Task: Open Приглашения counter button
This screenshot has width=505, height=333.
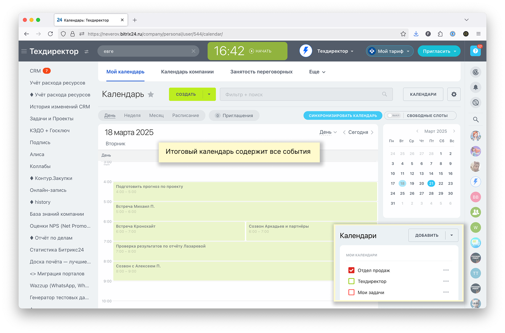Action: pyautogui.click(x=234, y=116)
